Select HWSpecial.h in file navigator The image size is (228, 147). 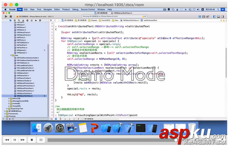21,50
